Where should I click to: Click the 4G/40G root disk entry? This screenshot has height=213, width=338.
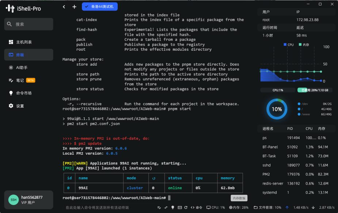(x=326, y=109)
